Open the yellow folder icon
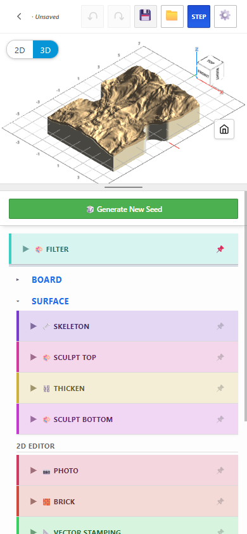 click(x=172, y=16)
